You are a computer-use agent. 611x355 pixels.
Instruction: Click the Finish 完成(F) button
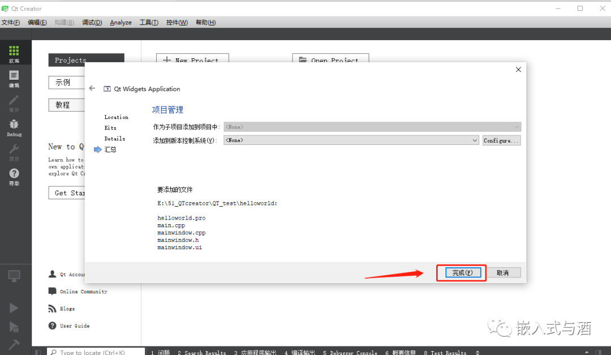pos(462,273)
